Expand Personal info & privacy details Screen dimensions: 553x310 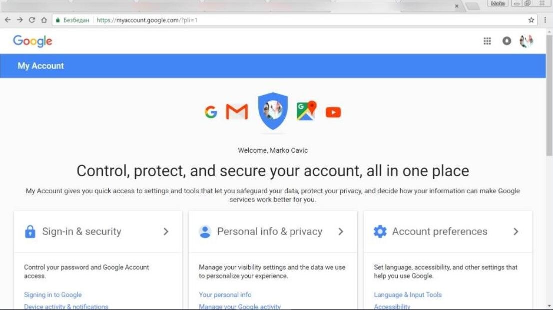[341, 232]
